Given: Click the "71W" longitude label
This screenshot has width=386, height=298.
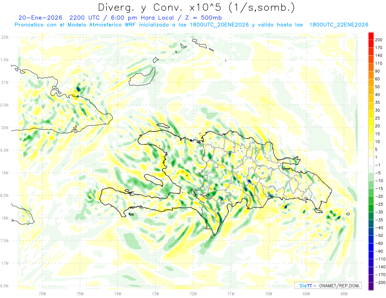Looking at the screenshot, I should (x=231, y=293).
